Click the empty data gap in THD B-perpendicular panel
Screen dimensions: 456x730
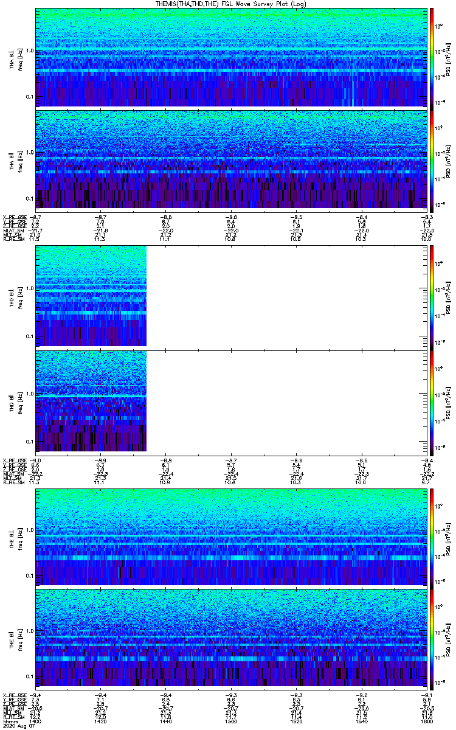pos(286,296)
